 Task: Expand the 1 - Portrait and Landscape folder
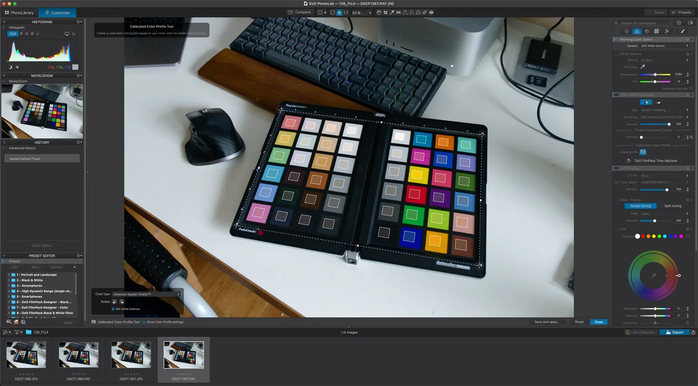pos(9,275)
